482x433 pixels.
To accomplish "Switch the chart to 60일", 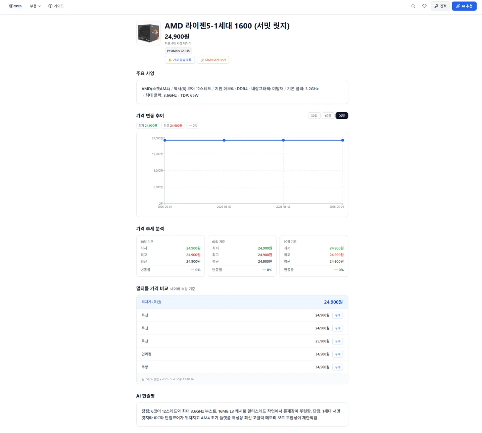I will tap(328, 116).
